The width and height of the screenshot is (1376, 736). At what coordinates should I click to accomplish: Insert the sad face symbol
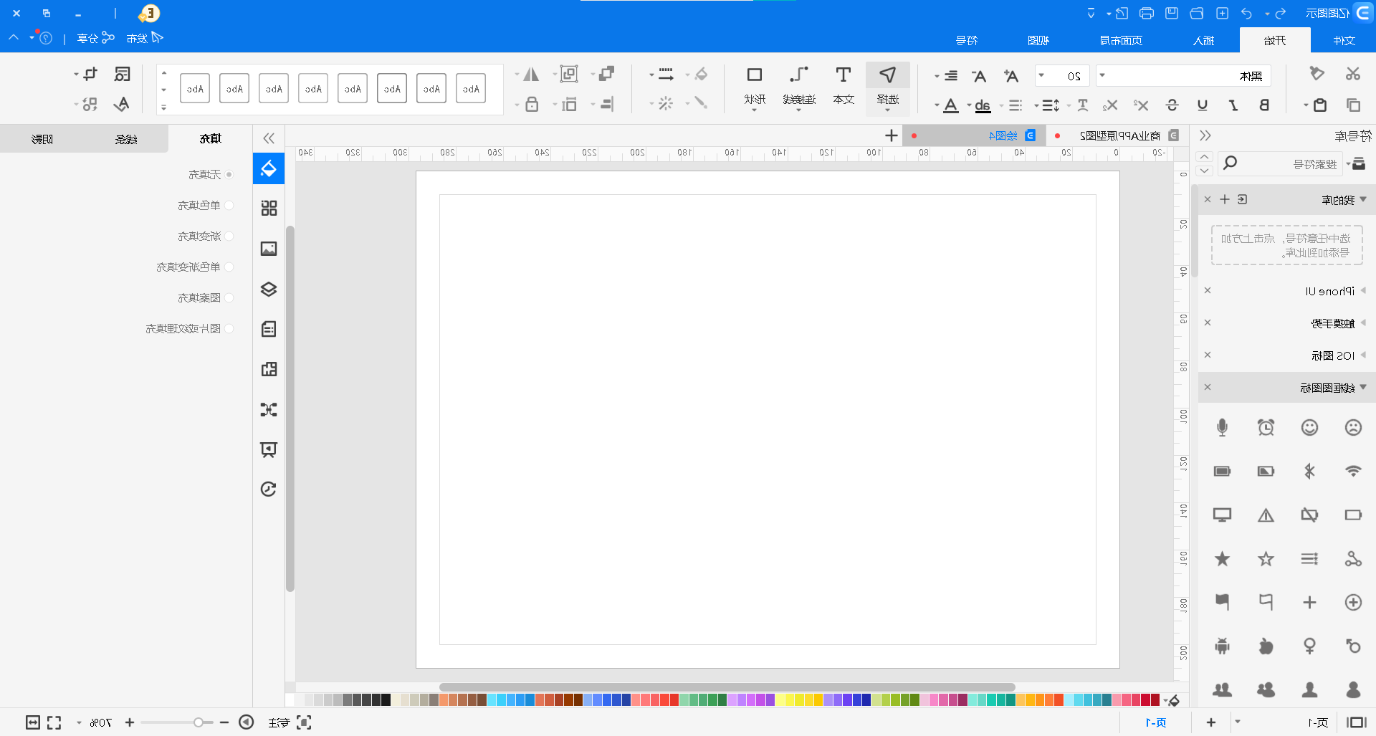point(1353,428)
